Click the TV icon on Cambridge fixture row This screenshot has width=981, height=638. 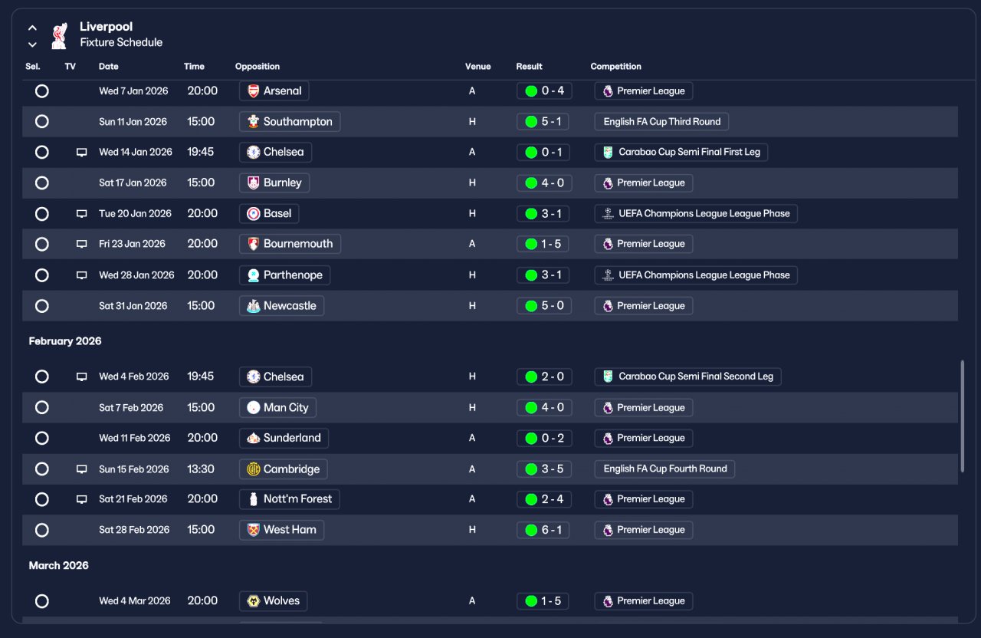tap(81, 469)
